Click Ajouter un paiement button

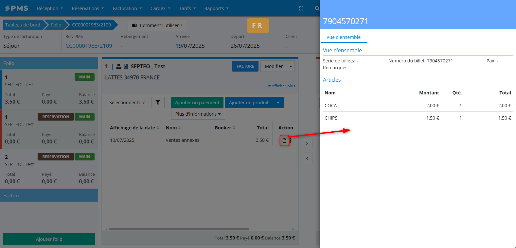(197, 103)
